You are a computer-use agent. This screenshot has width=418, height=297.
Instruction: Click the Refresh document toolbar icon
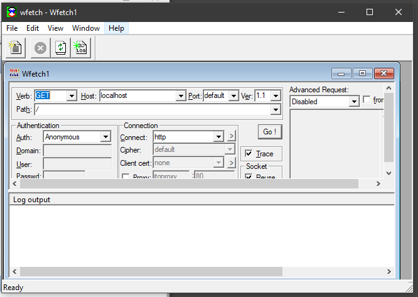(x=61, y=48)
